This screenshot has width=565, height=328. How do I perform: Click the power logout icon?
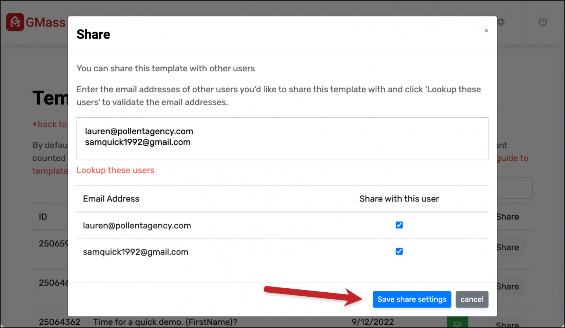(x=543, y=22)
